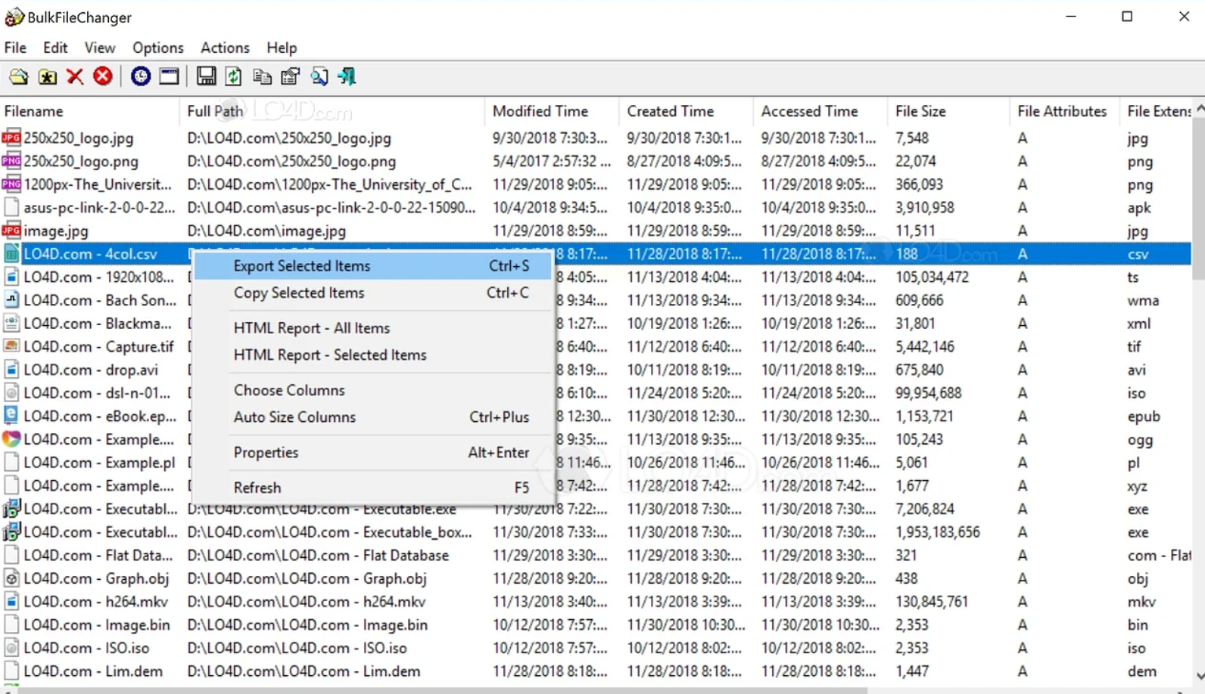Image resolution: width=1205 pixels, height=694 pixels.
Task: Click the floppy disk Save icon
Action: [206, 76]
